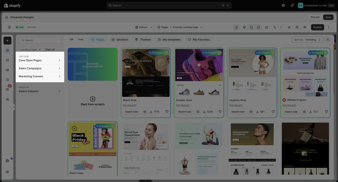
Task: Click the Publish button
Action: (x=318, y=27)
